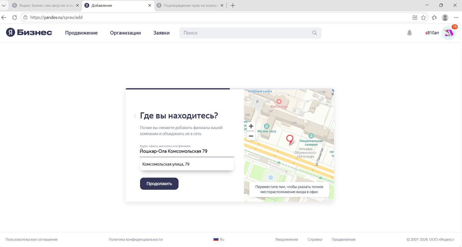Viewport: 462px width, 247px height.
Task: Click the blue circular marker in the park
Action: click(271, 178)
